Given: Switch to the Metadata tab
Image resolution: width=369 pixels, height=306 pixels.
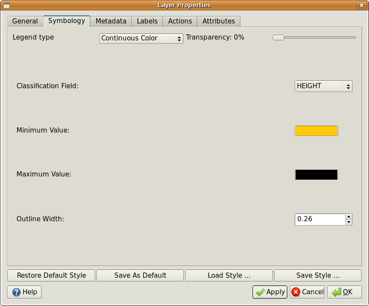Looking at the screenshot, I should pyautogui.click(x=110, y=21).
